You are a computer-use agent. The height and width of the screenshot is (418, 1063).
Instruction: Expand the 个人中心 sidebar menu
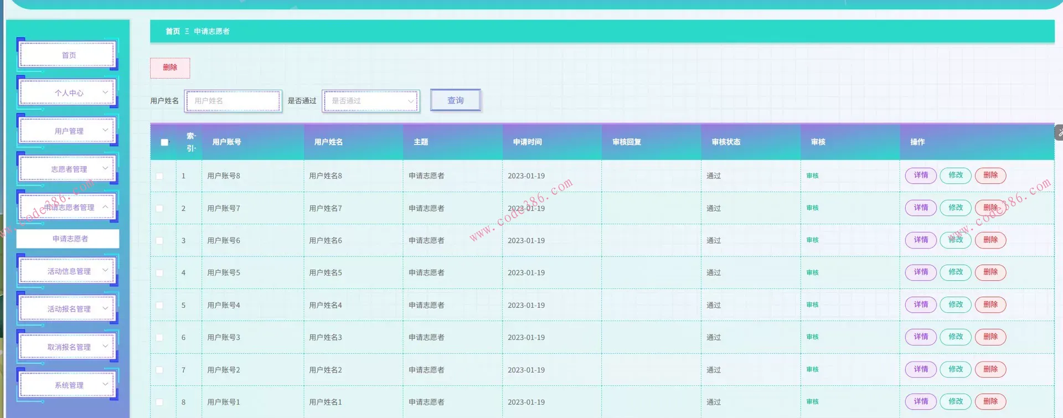(68, 93)
